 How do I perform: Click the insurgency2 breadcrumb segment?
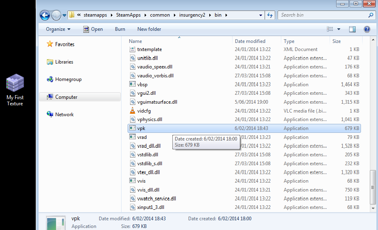click(x=192, y=15)
